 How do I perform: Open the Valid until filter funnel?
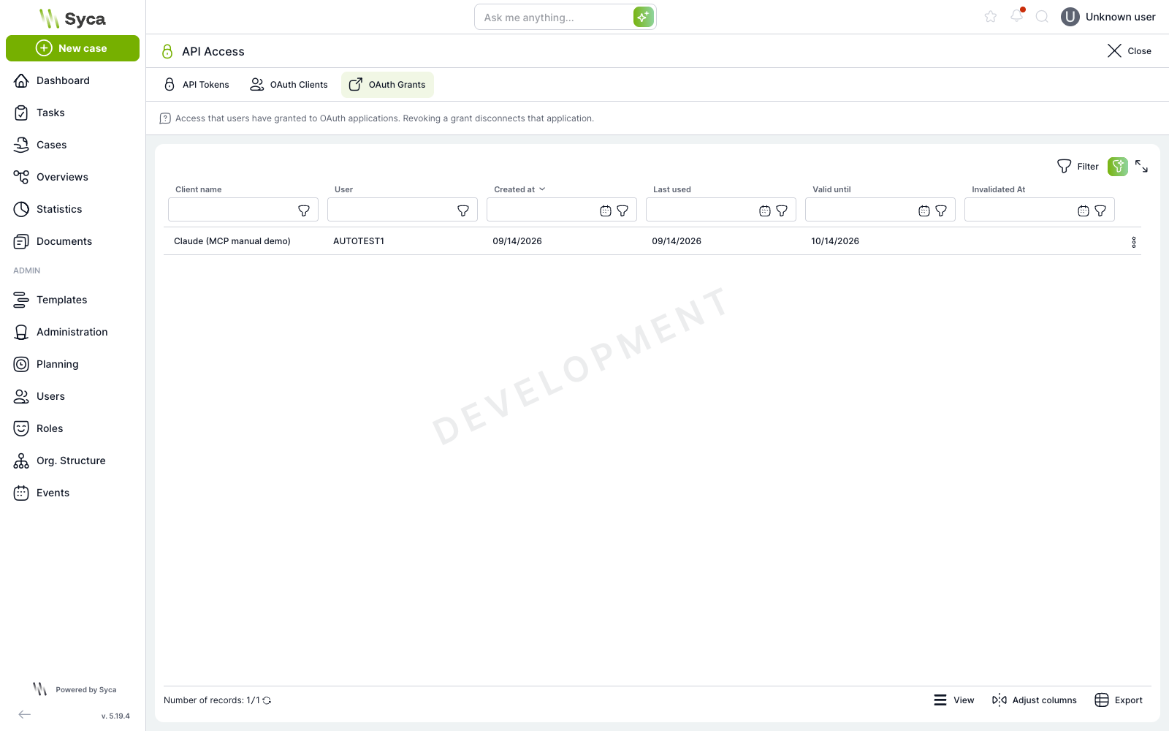coord(941,211)
